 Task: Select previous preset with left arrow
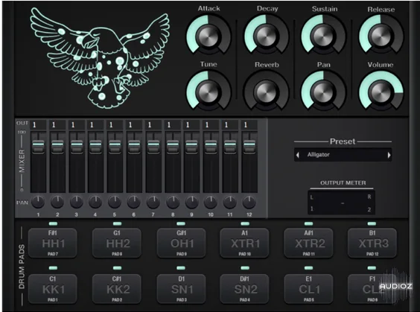[298, 155]
